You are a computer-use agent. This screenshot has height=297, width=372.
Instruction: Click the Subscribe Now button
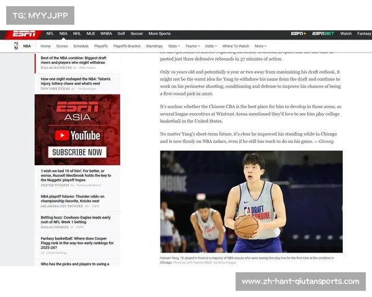click(x=77, y=152)
